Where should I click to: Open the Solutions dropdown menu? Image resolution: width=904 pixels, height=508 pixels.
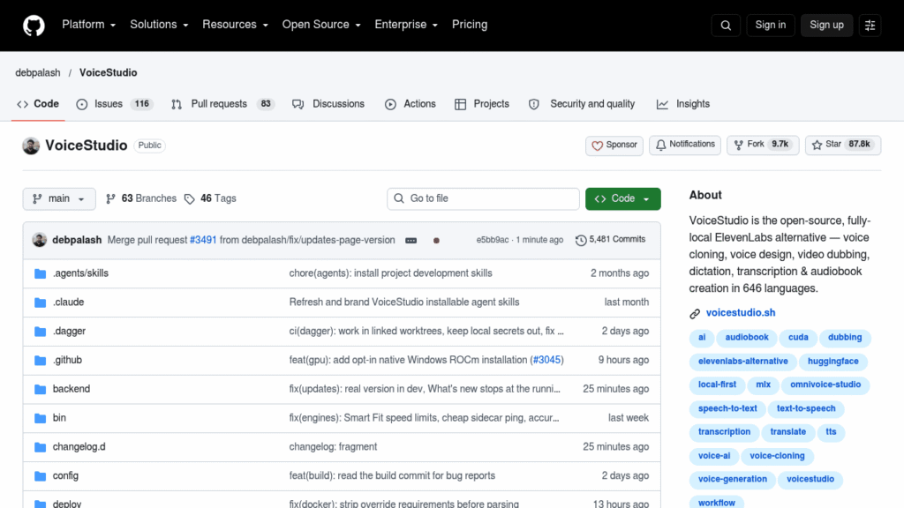click(159, 25)
